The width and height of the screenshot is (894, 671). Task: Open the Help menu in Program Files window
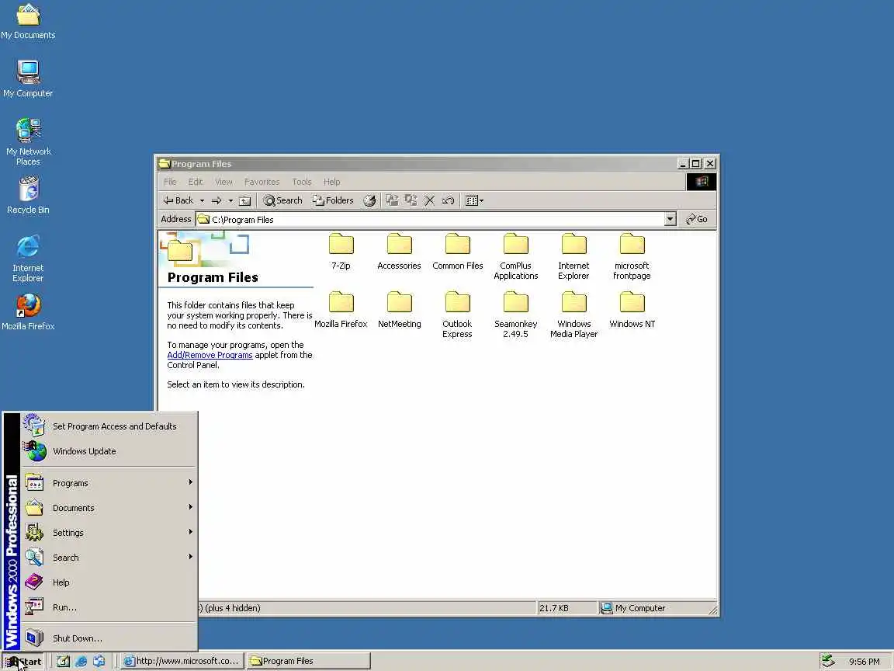pyautogui.click(x=332, y=182)
